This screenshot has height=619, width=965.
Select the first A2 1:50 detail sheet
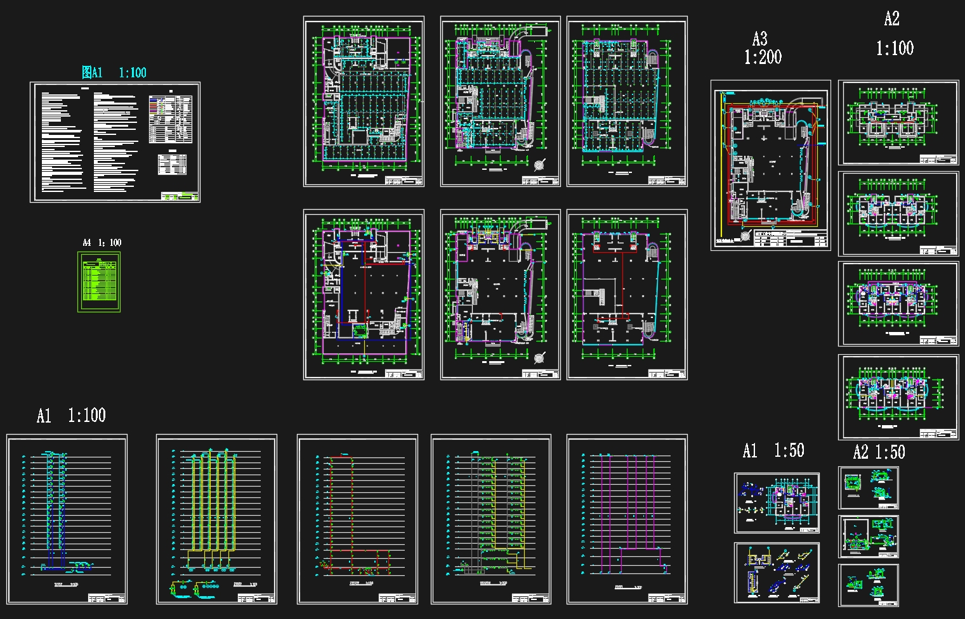(869, 488)
